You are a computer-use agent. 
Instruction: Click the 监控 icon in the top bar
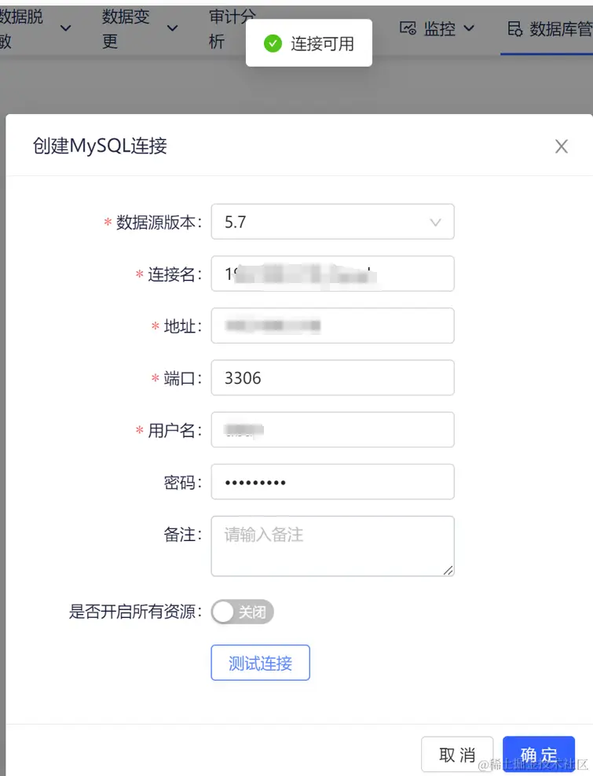407,28
